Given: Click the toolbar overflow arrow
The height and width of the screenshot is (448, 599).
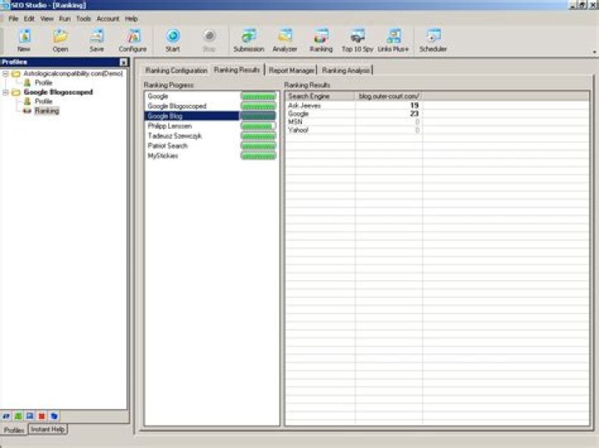Looking at the screenshot, I should 594,52.
